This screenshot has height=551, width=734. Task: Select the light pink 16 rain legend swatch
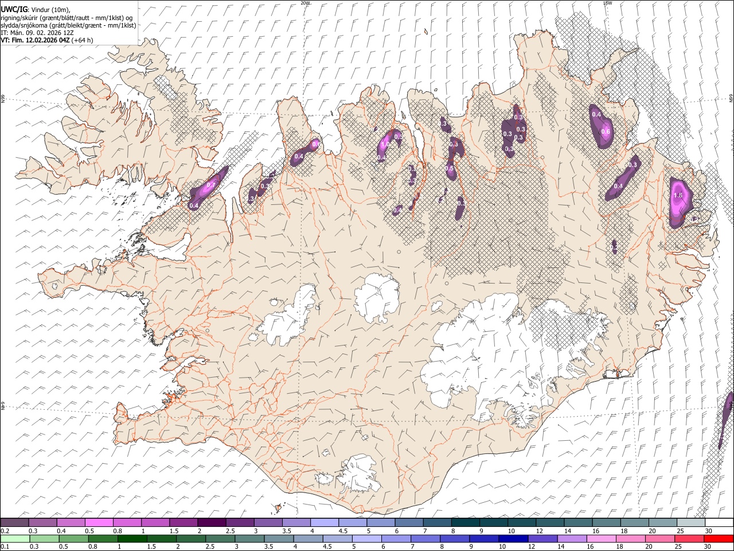coord(601,539)
